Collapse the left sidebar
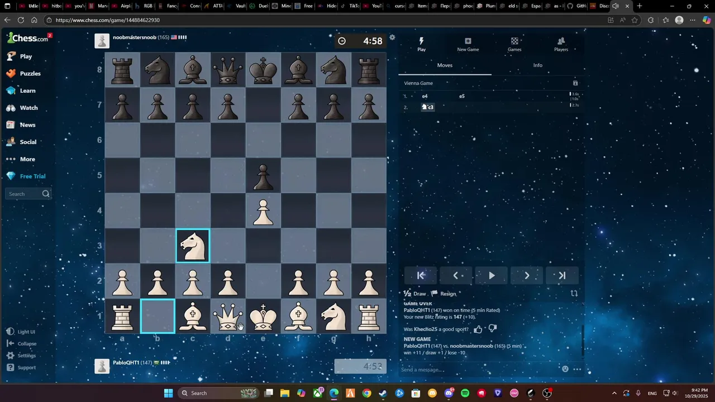Viewport: 715px width, 402px height. point(22,343)
